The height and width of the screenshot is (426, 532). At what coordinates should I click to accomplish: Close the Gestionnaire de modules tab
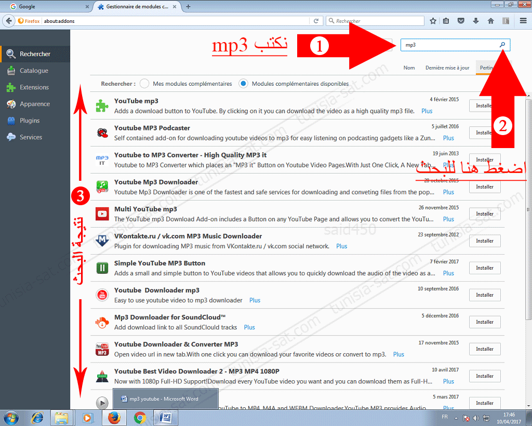pos(175,6)
